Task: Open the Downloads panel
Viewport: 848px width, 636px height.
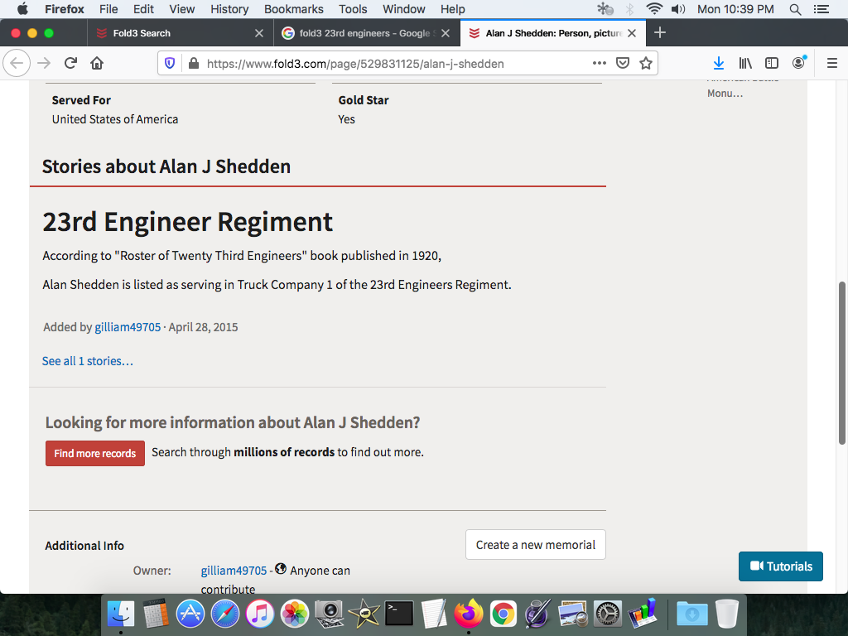Action: (719, 63)
